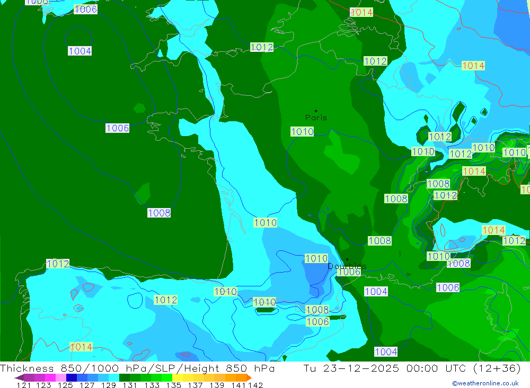530x388 pixels.
Task: Pick the dark navy blue legend swatch
Action: point(72,377)
